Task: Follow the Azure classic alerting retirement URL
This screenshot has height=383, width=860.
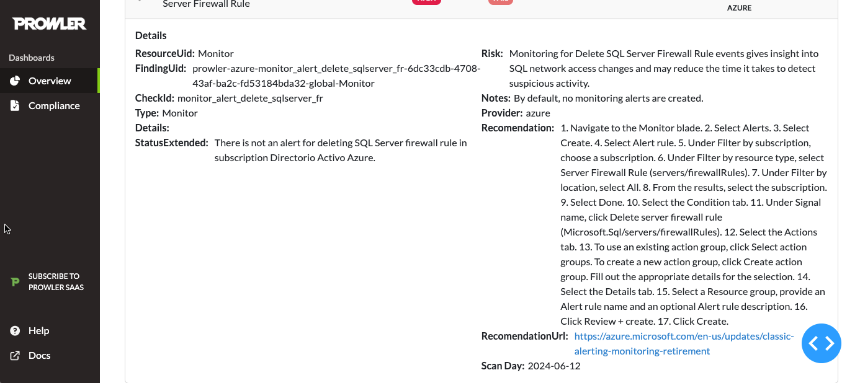Action: pos(684,343)
